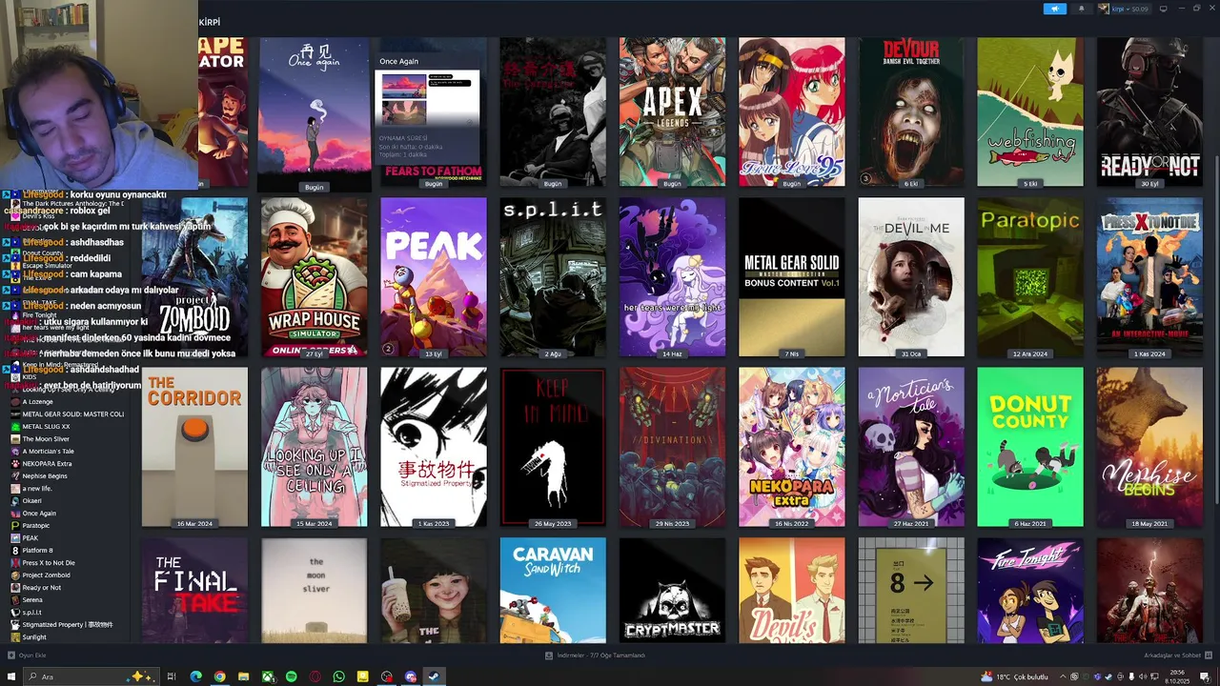
Task: Click 'Project Zomboid' icon in sidebar list
Action: [x=15, y=575]
